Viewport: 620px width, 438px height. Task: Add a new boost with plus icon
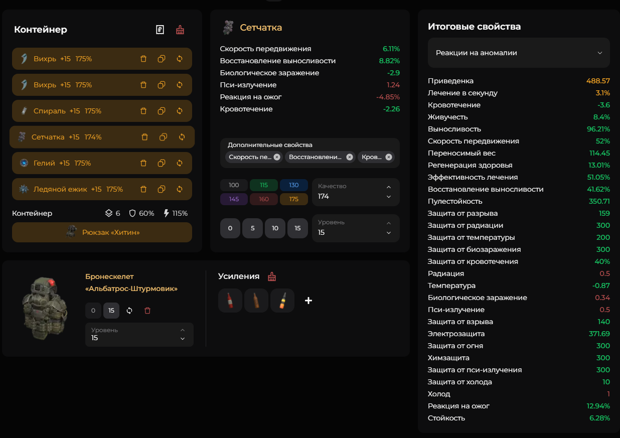pos(308,301)
